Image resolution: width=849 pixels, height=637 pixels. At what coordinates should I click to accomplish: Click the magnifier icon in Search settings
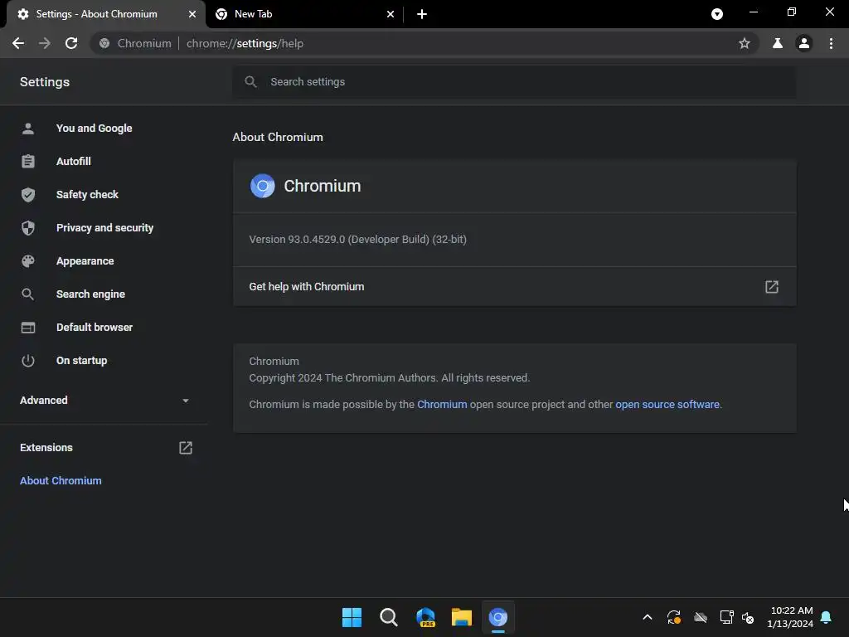click(250, 82)
